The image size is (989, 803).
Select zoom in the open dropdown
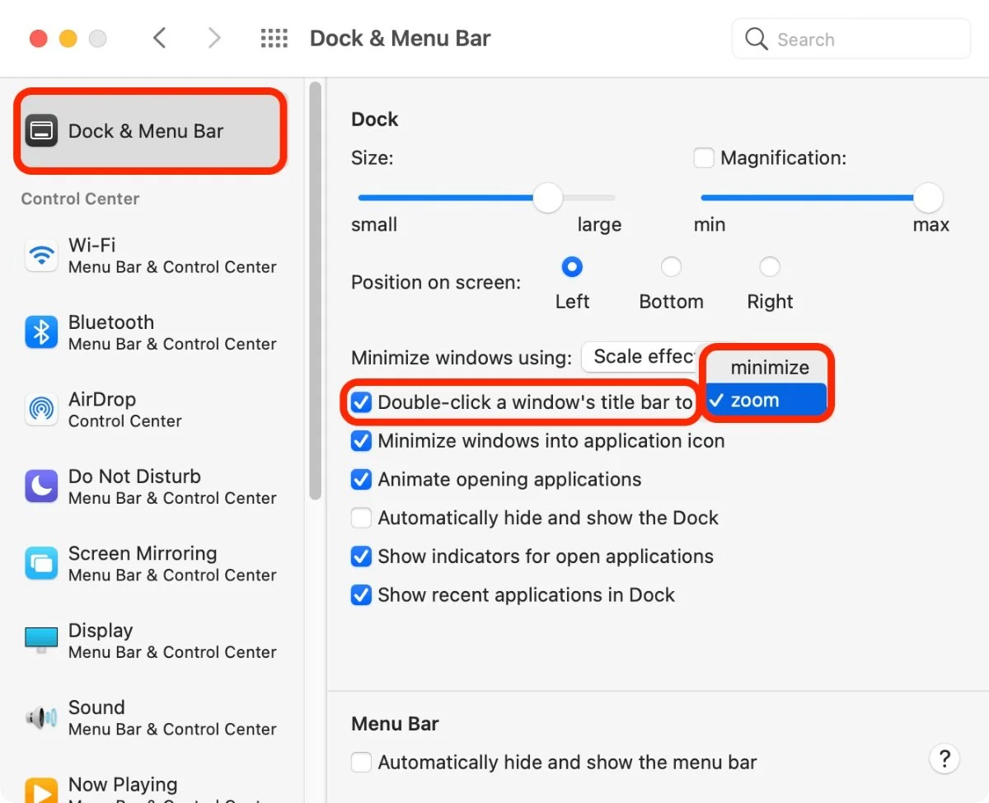coord(766,400)
